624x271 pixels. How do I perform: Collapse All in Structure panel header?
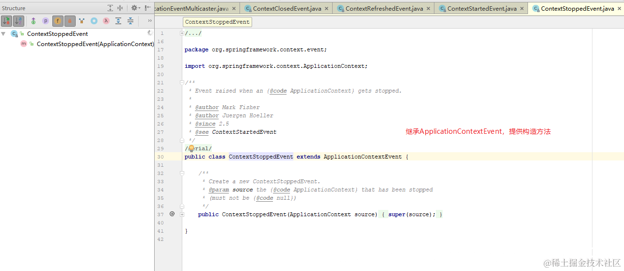point(120,8)
